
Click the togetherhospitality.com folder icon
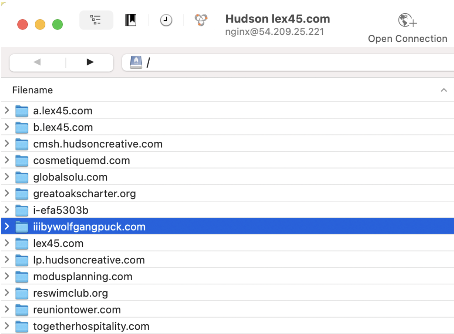pos(22,326)
